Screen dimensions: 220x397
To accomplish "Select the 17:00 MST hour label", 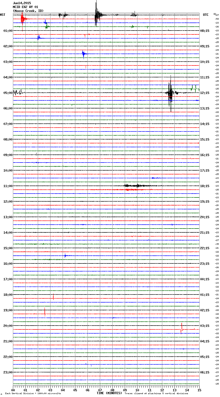I will pyautogui.click(x=8, y=279).
